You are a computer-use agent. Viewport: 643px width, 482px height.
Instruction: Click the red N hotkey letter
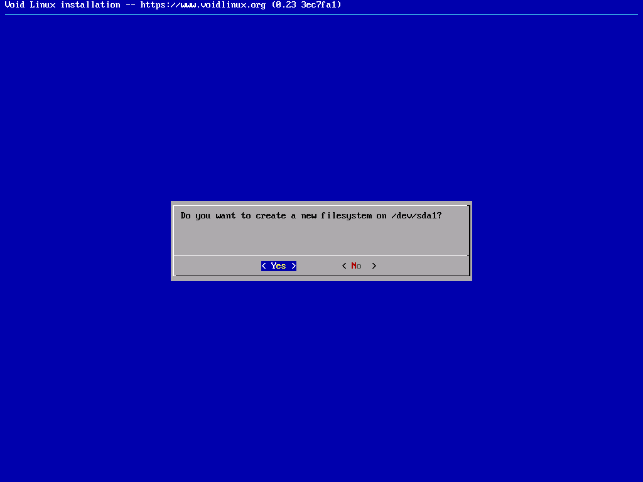click(354, 266)
